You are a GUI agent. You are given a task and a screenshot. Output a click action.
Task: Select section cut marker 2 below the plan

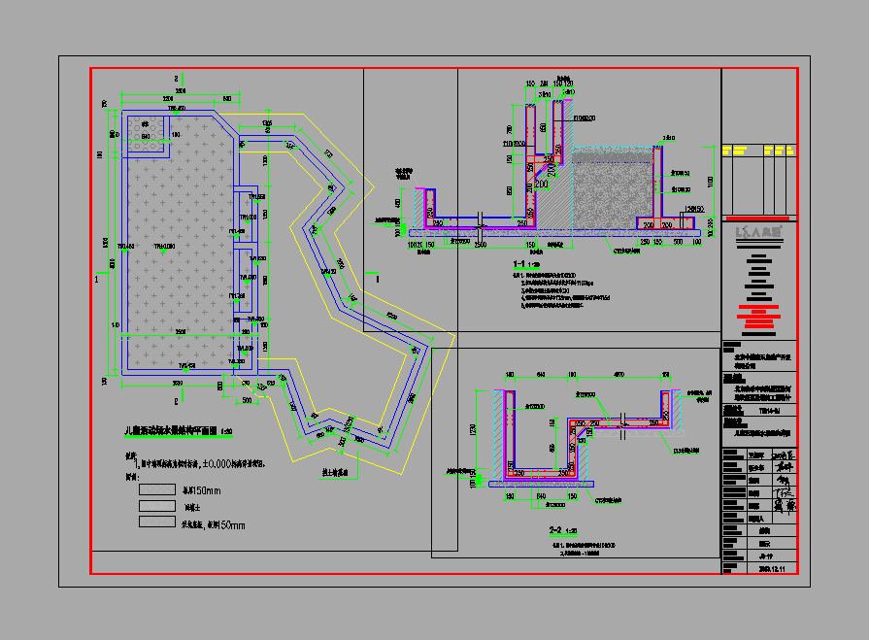pos(177,401)
